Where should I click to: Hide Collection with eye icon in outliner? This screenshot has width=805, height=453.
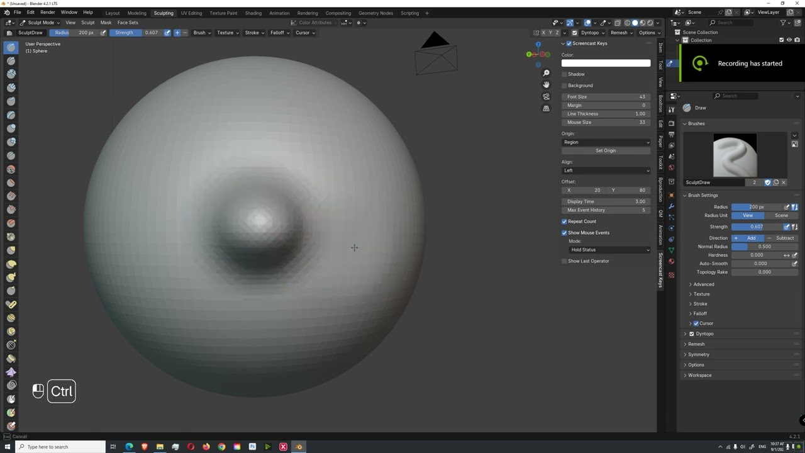[x=789, y=40]
